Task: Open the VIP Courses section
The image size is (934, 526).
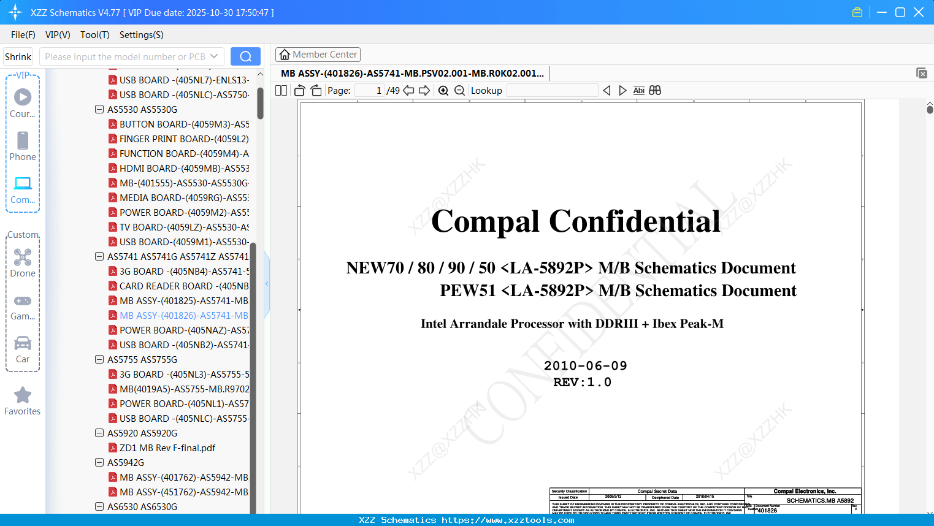Action: click(x=23, y=103)
